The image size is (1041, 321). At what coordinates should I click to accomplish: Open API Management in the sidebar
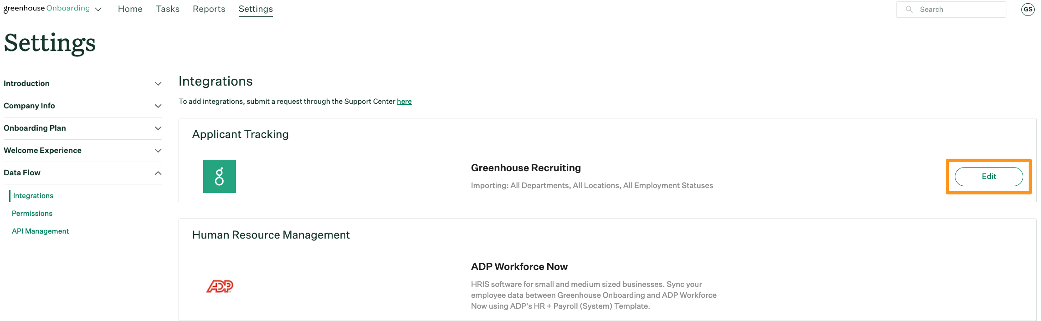point(40,231)
